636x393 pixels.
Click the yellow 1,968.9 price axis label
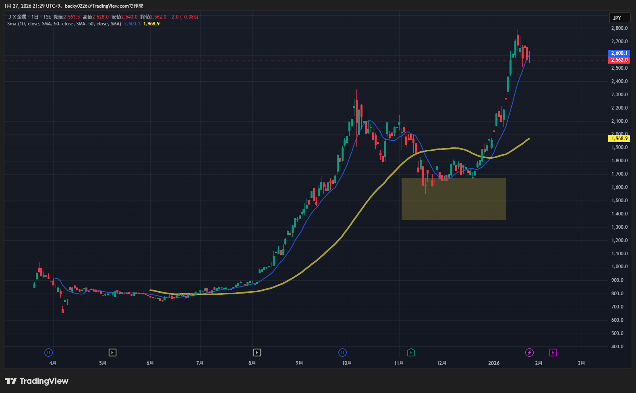619,139
